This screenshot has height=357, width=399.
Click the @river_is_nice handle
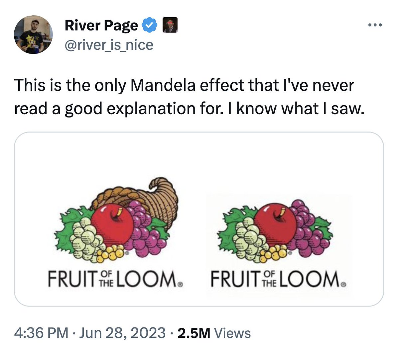(109, 45)
